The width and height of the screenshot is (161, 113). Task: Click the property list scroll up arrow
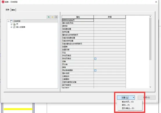coord(150,17)
